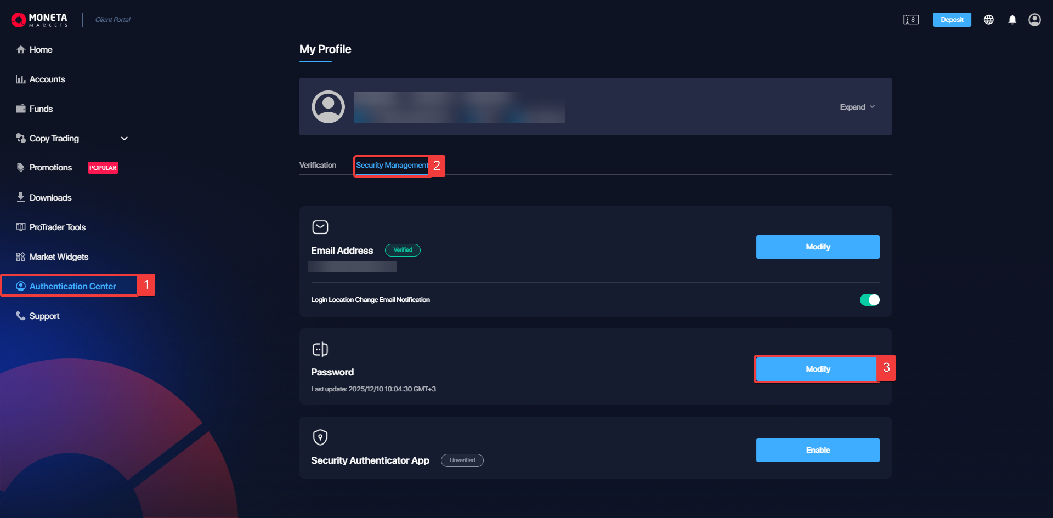Click the Verified badge beside Email Address

pyautogui.click(x=403, y=250)
